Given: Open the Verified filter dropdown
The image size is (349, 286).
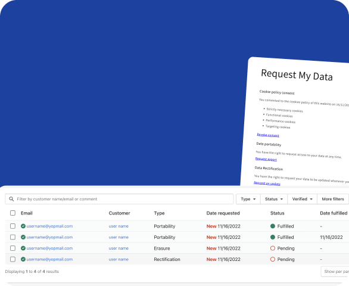Looking at the screenshot, I should (303, 199).
